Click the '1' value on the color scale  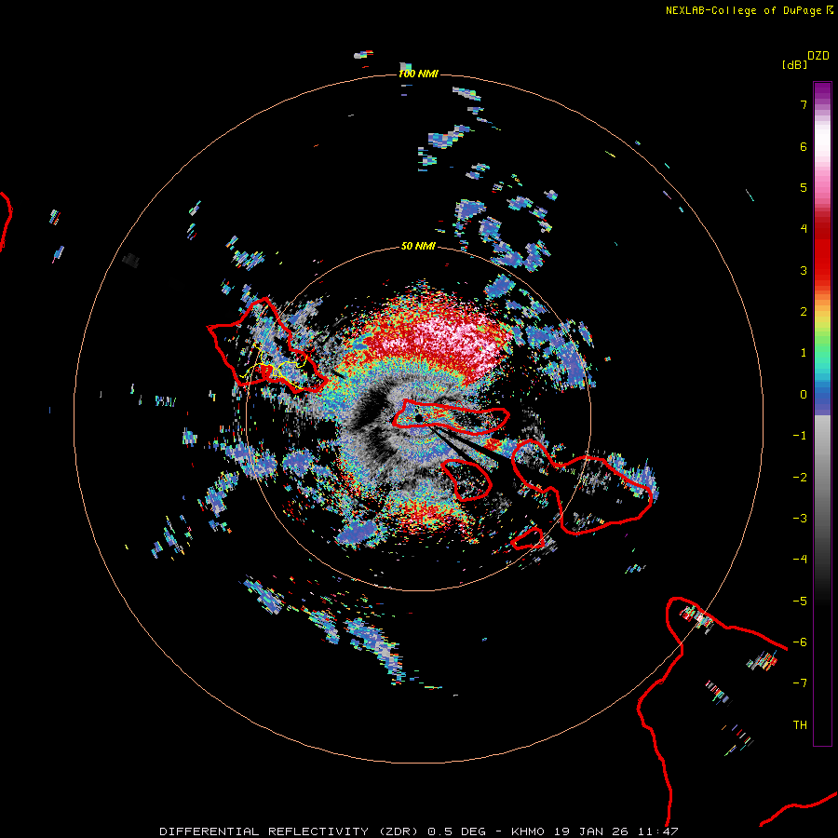804,353
